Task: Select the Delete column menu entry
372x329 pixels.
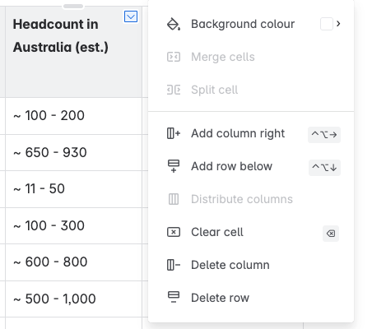Action: (251, 265)
